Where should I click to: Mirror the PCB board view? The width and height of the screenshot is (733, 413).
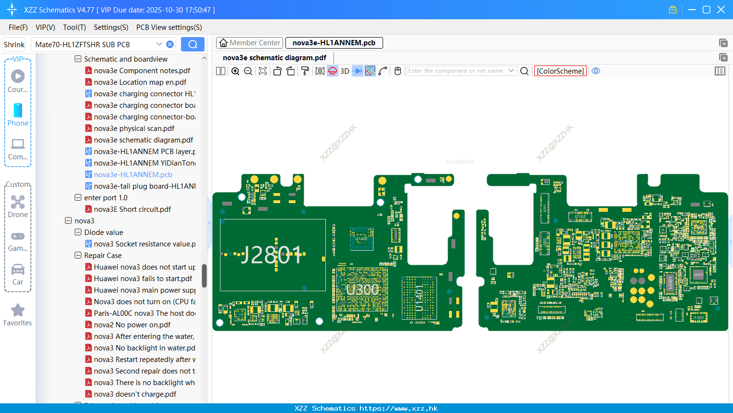(320, 71)
